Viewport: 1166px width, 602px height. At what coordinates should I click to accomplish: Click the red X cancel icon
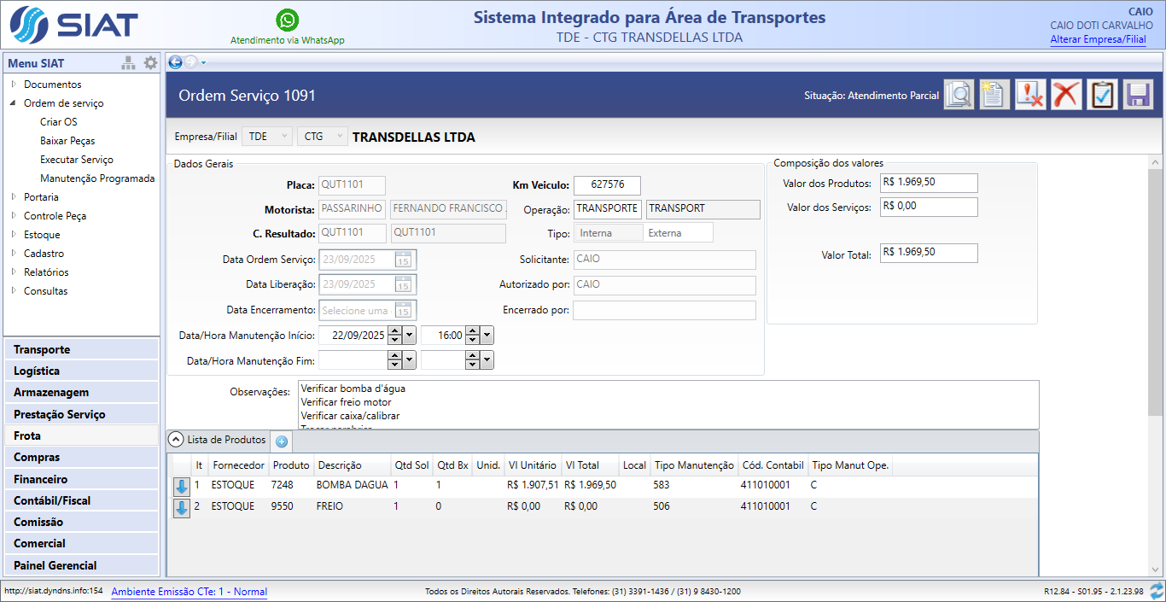pyautogui.click(x=1066, y=95)
